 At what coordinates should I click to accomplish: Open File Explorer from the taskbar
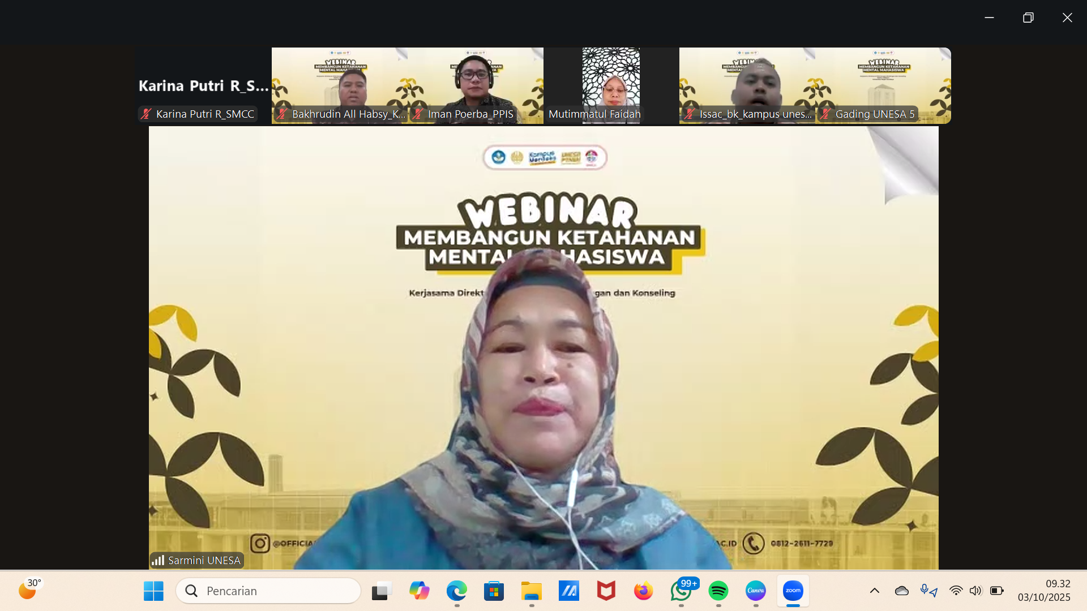[x=531, y=591]
